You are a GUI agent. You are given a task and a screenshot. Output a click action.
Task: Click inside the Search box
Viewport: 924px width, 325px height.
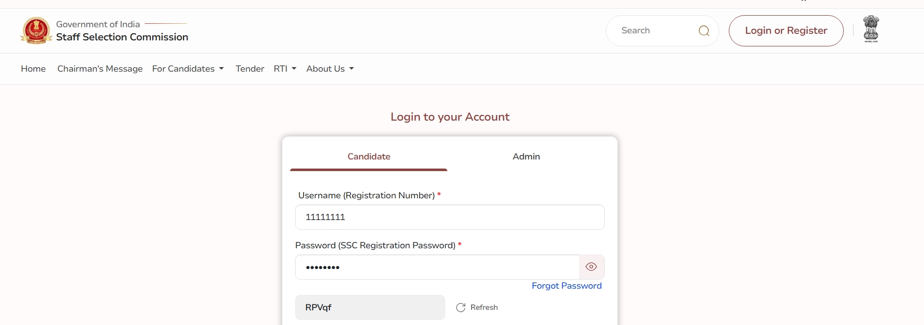656,31
